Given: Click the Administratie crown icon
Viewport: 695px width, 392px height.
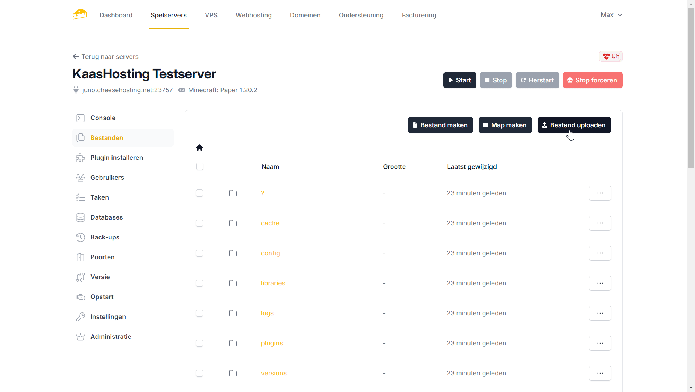Looking at the screenshot, I should tap(80, 337).
